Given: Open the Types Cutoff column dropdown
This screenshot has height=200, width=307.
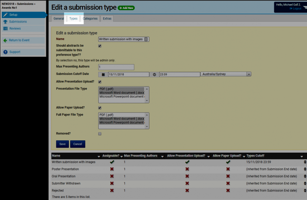Looking at the screenshot, I should click(x=302, y=156).
